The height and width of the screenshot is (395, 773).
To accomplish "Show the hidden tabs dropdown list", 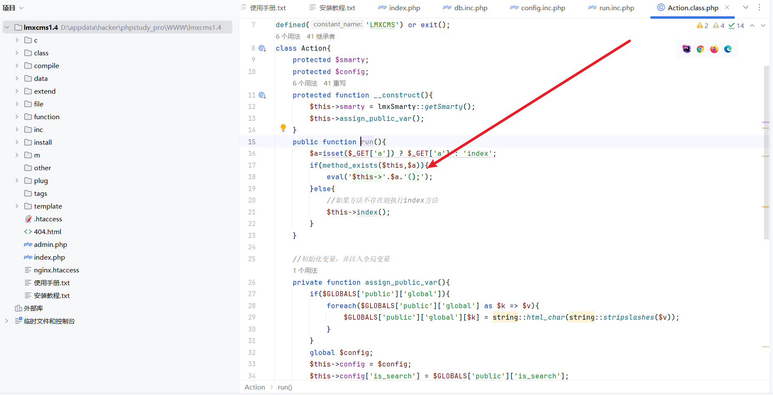I will [x=746, y=8].
